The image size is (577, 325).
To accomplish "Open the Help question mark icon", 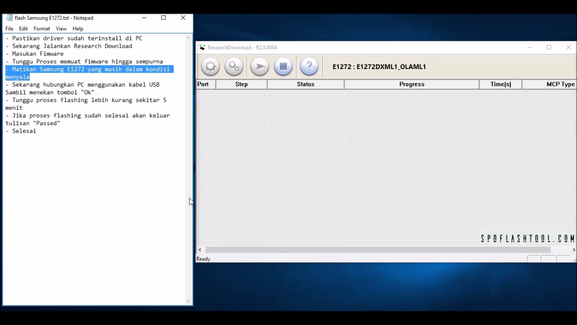I will (x=309, y=67).
